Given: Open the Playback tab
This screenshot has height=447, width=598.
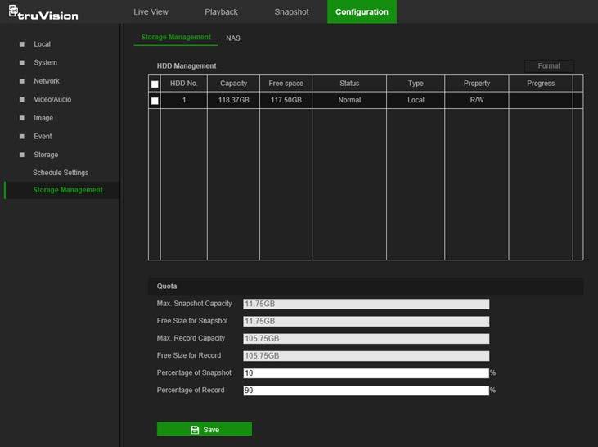Looking at the screenshot, I should coord(221,11).
